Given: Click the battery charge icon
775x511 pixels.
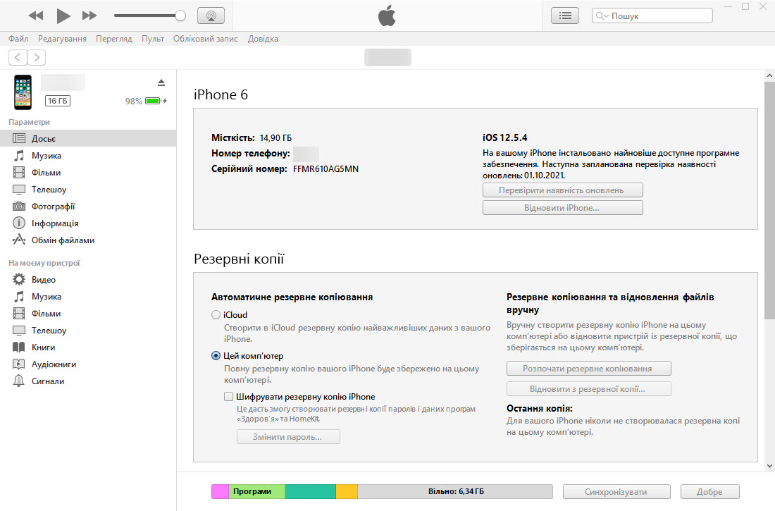Looking at the screenshot, I should [x=154, y=101].
